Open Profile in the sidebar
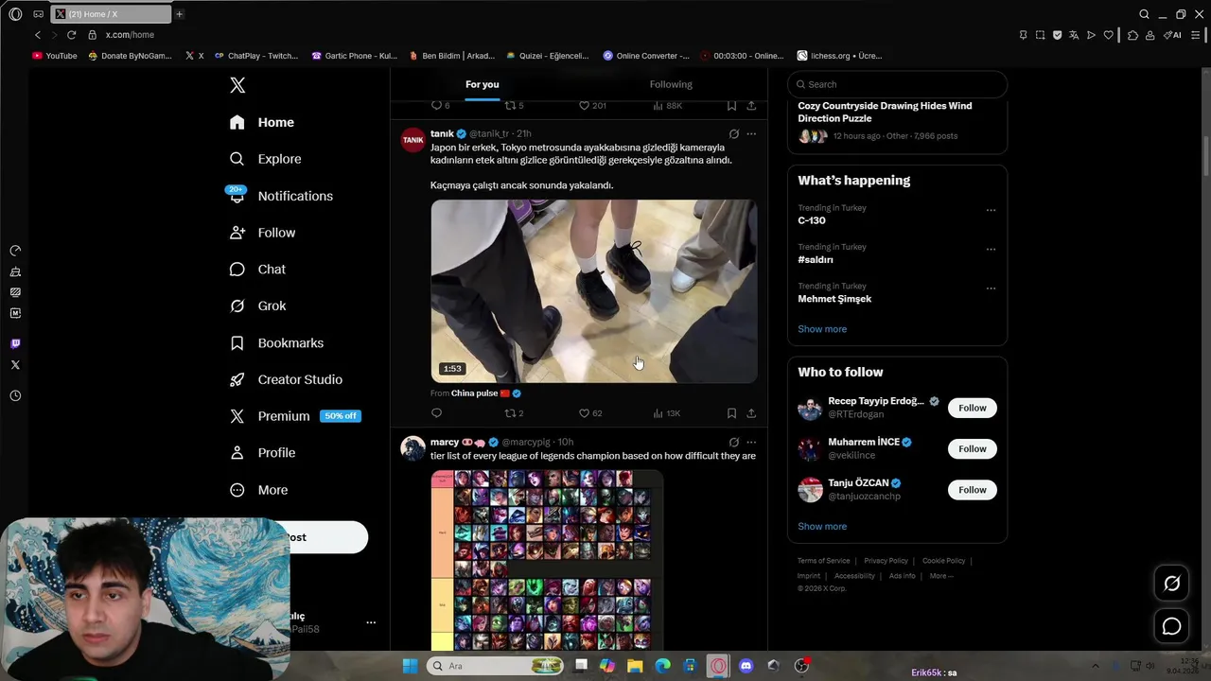The width and height of the screenshot is (1211, 681). pyautogui.click(x=262, y=453)
